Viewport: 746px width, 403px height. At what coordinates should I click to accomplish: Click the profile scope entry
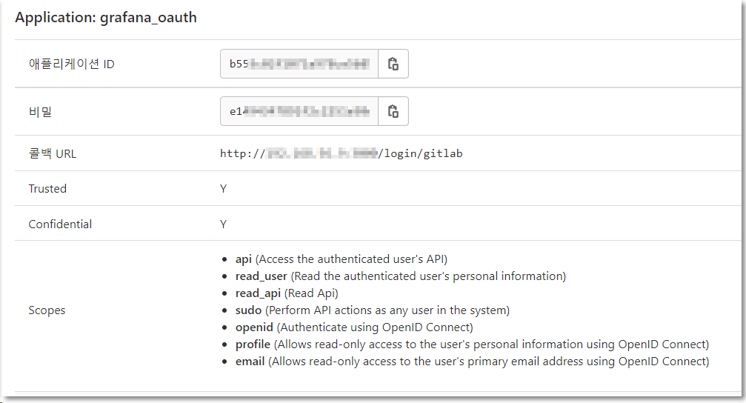coord(472,344)
